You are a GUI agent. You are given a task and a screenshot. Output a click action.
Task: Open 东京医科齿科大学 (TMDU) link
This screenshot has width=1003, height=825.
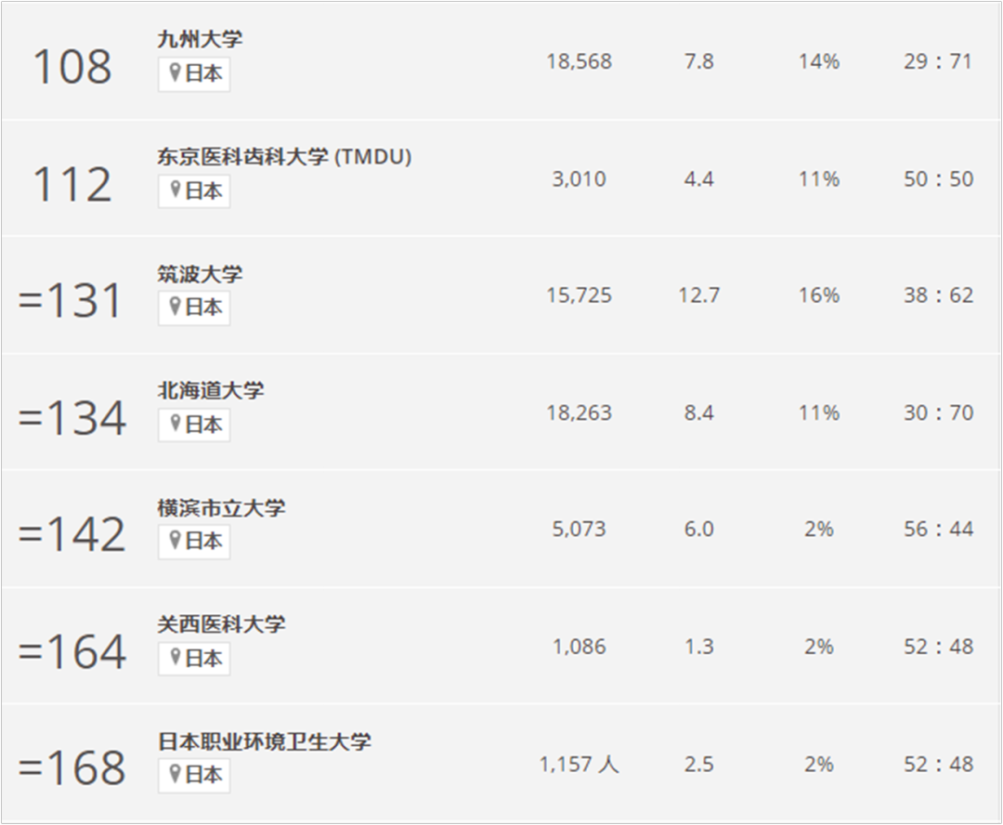[284, 156]
